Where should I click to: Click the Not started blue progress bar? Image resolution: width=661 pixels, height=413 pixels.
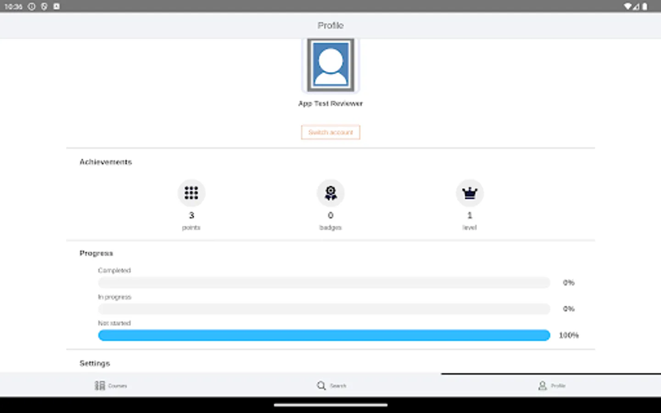(x=324, y=335)
